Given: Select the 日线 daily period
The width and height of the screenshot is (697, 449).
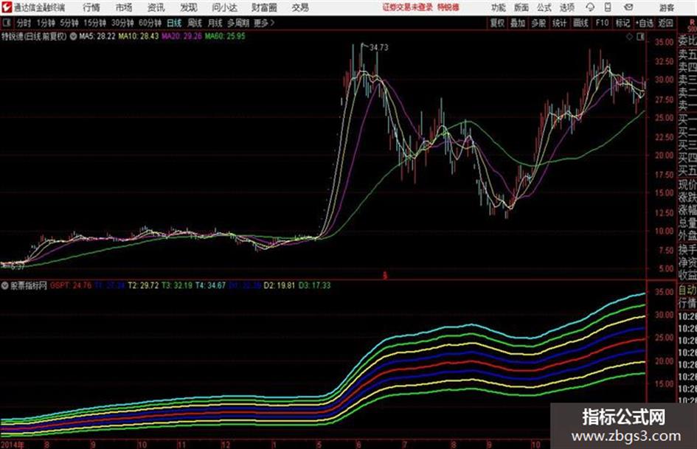Looking at the screenshot, I should [174, 23].
